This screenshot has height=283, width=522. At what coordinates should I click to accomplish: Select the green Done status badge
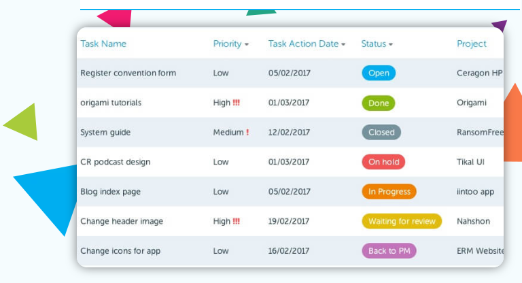[x=378, y=103]
